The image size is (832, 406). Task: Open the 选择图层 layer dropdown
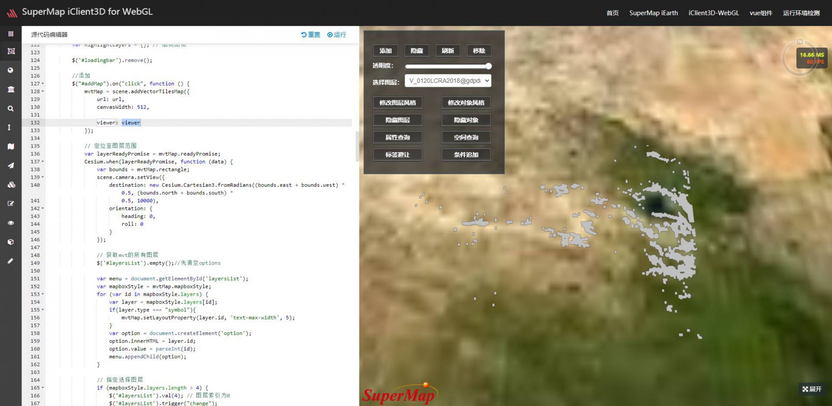tap(448, 81)
